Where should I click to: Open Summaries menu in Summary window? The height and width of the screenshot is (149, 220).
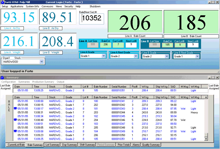pos(24,82)
